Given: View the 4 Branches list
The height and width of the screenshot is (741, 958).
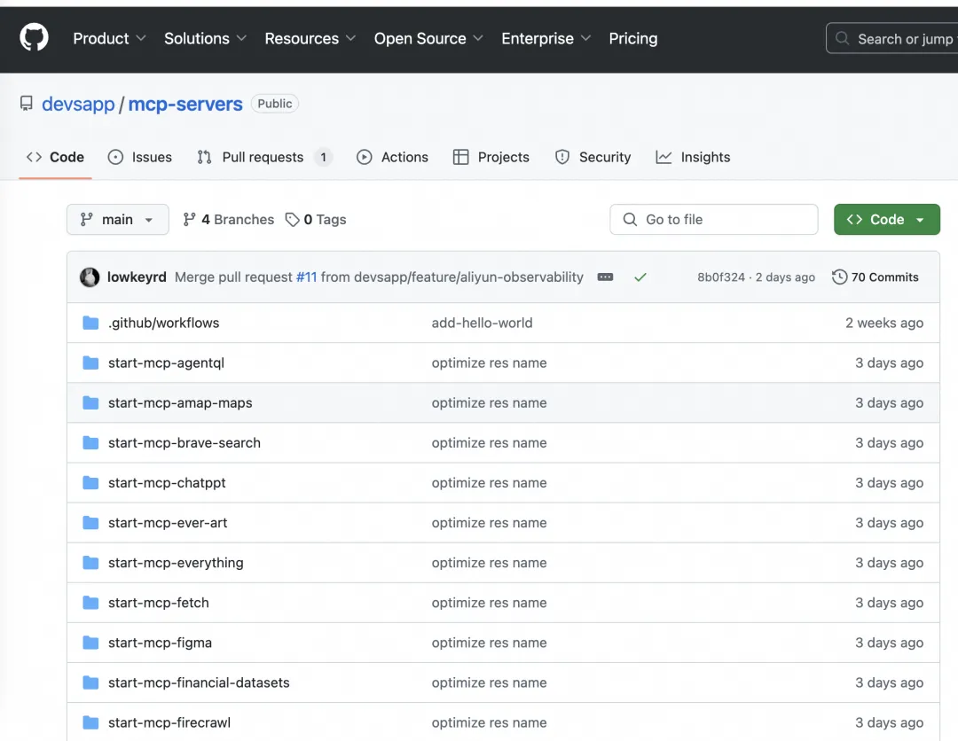Looking at the screenshot, I should 228,220.
